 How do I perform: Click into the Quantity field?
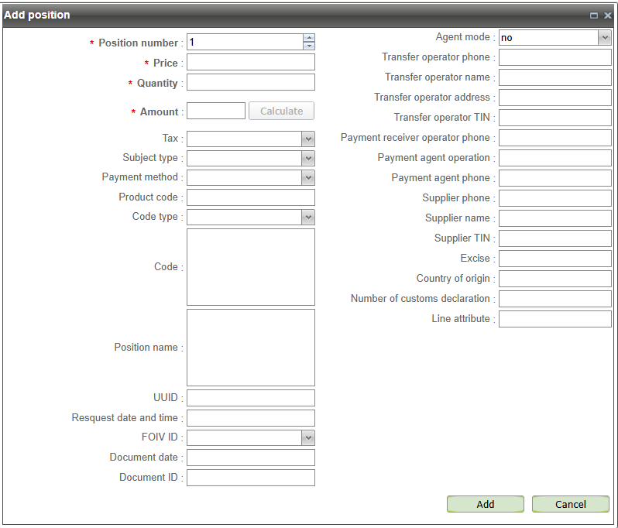(250, 83)
